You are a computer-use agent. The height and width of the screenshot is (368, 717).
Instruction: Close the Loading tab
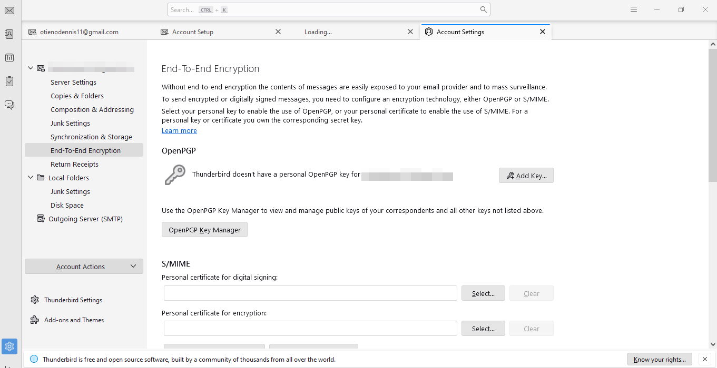(410, 32)
